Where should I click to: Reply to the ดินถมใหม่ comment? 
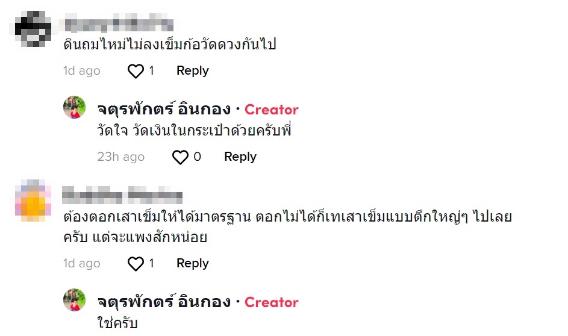[x=192, y=70]
